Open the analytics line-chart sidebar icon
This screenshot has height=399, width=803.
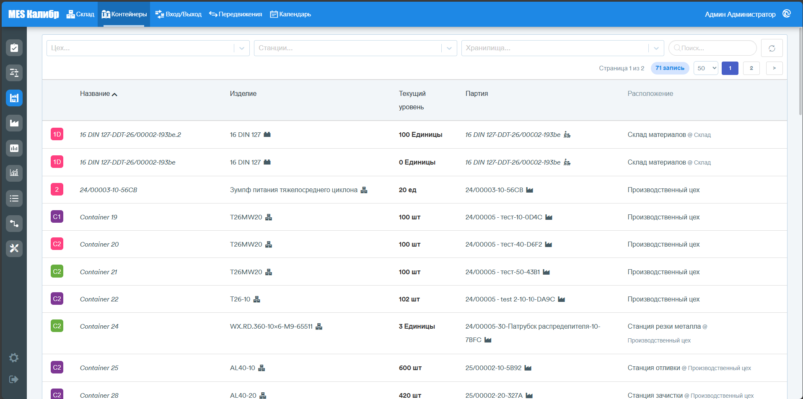pyautogui.click(x=14, y=173)
